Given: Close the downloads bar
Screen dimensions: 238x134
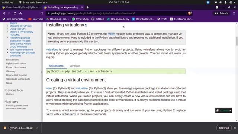Looking at the screenshot, I should [235, 128].
